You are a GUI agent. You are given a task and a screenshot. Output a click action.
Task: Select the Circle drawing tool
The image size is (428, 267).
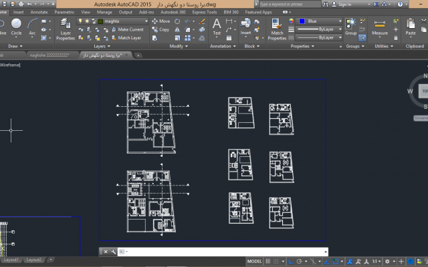pyautogui.click(x=16, y=27)
